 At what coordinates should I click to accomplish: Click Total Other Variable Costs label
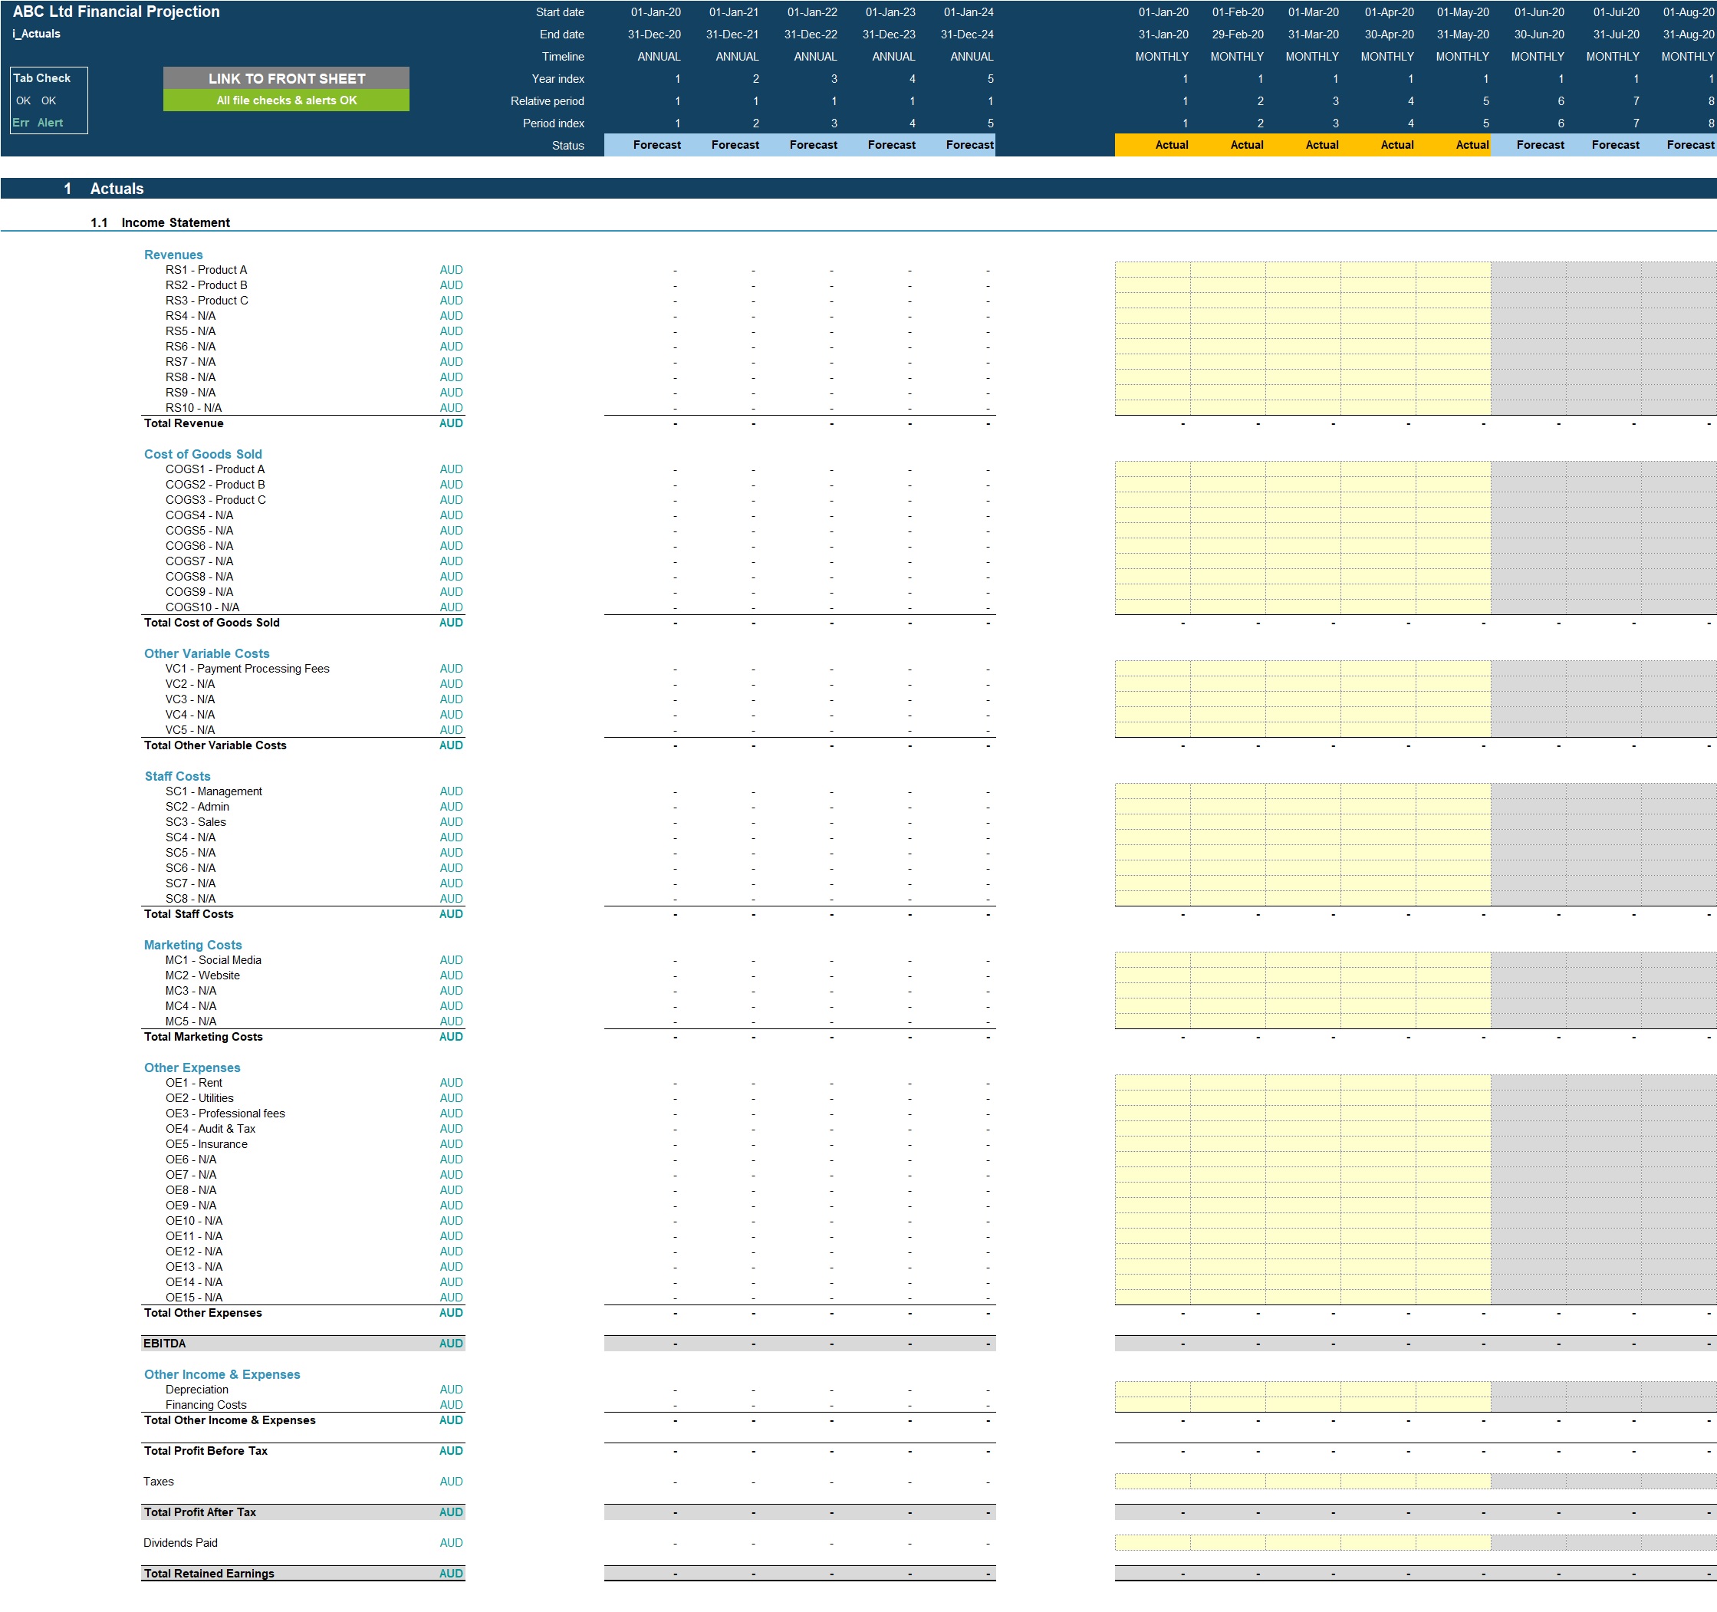215,745
